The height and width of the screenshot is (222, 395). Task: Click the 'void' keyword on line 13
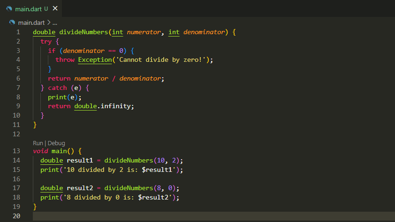[x=40, y=151]
